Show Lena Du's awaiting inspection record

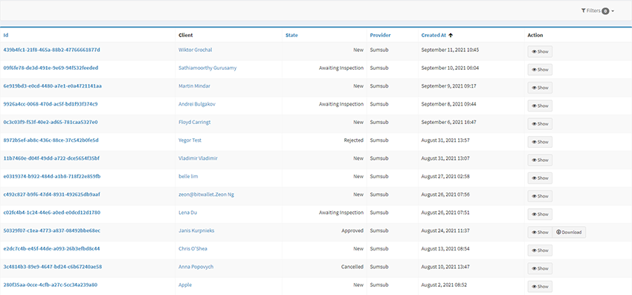click(x=540, y=214)
